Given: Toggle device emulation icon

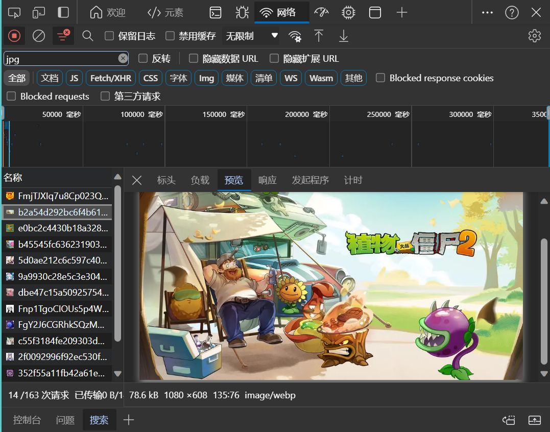Looking at the screenshot, I should (39, 13).
